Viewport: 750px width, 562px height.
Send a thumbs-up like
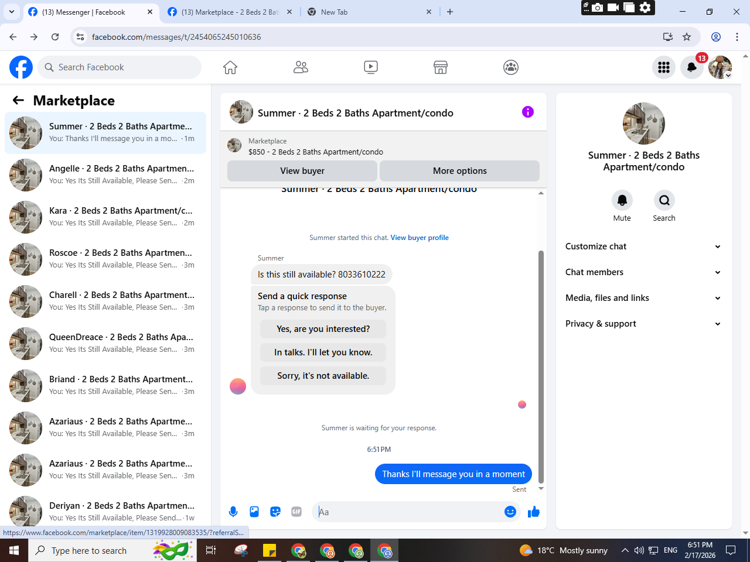[x=534, y=512]
